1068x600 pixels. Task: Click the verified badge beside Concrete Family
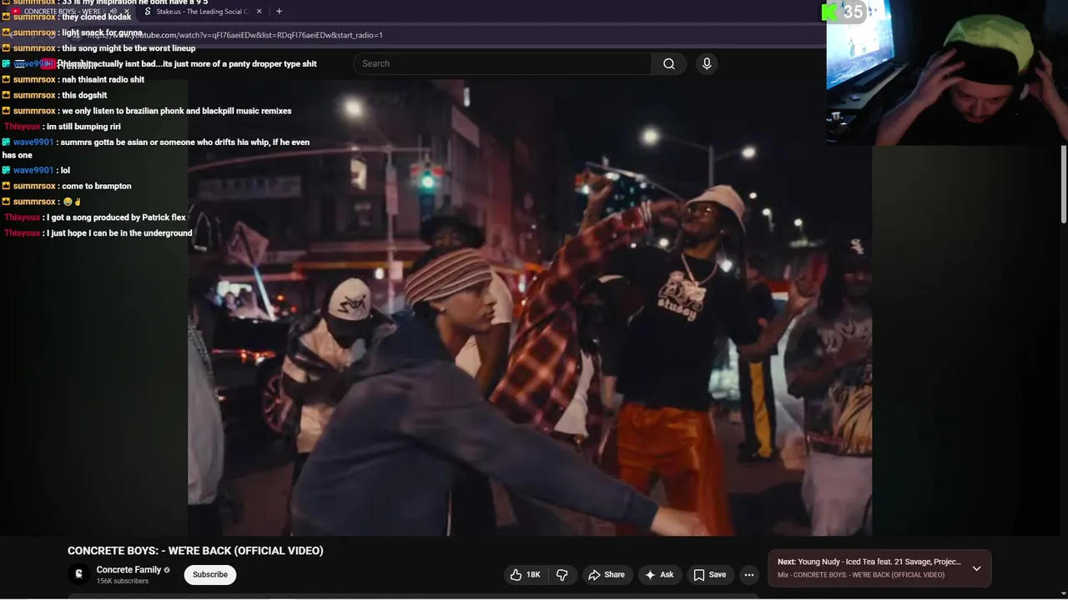click(x=167, y=570)
